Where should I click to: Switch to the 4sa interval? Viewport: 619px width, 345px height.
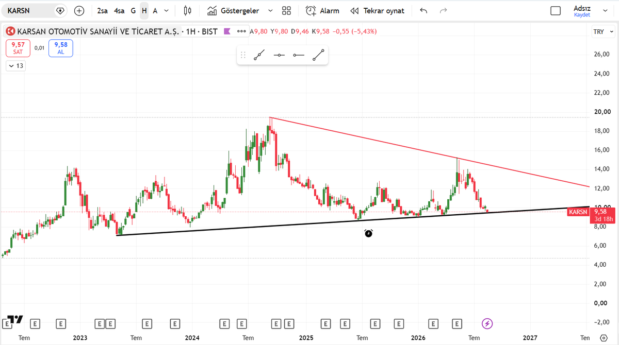pyautogui.click(x=119, y=10)
